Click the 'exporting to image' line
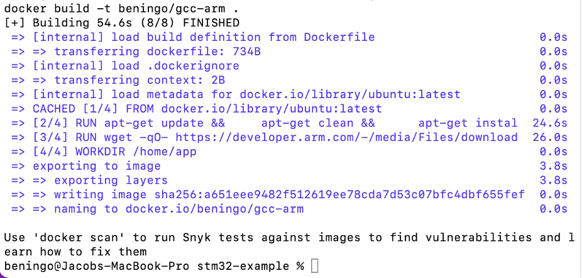 click(x=97, y=166)
